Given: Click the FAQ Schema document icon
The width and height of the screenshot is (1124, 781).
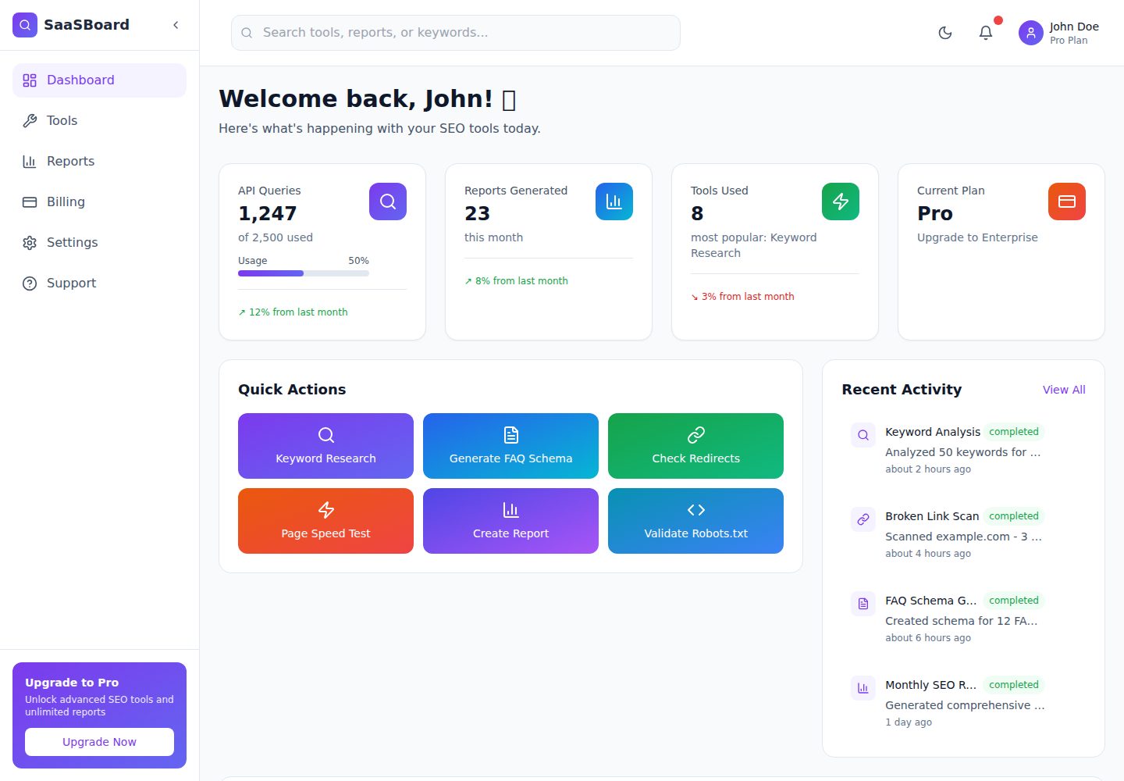Looking at the screenshot, I should click(863, 604).
